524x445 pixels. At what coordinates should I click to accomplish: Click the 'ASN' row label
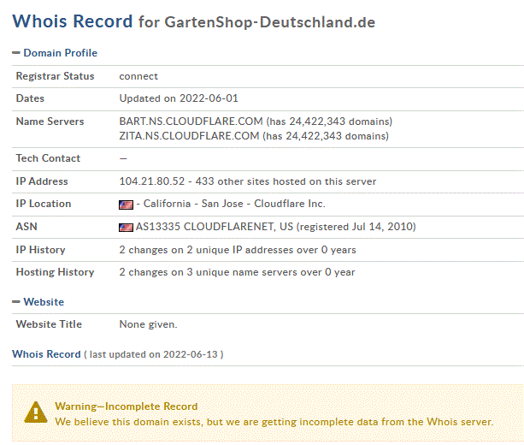point(26,227)
